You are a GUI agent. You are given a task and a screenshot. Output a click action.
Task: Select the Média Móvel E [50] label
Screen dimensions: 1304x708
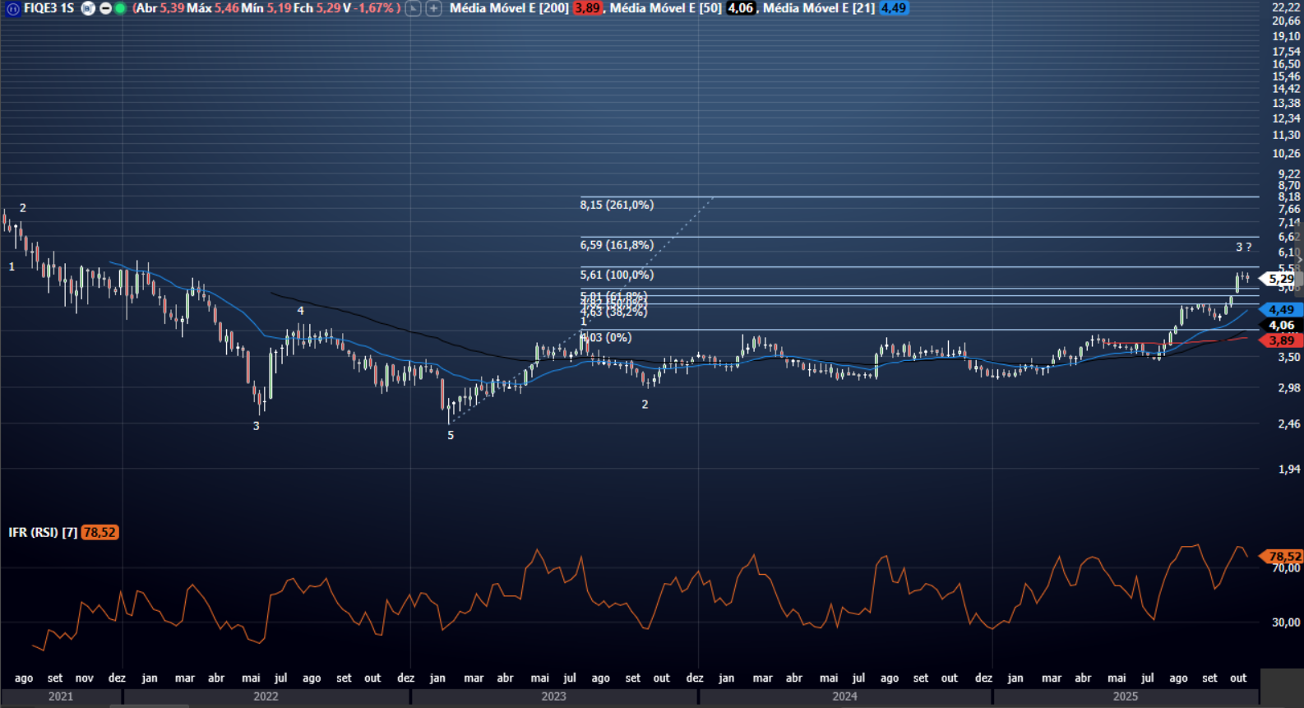tap(666, 8)
